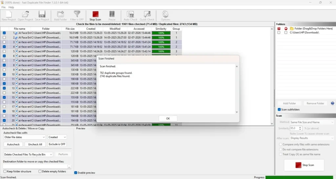Image resolution: width=336 pixels, height=179 pixels.
Task: Toggle the Filter is OFF funnel icon
Action: (77, 14)
